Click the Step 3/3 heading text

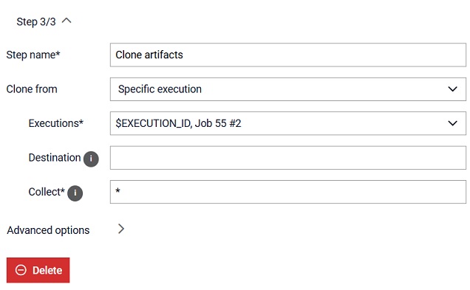[36, 22]
